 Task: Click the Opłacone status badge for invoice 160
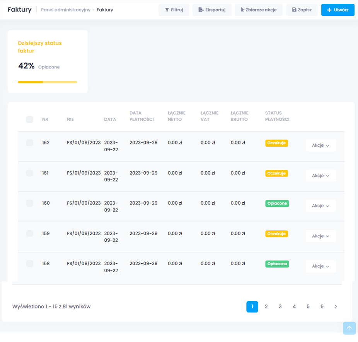tap(277, 203)
